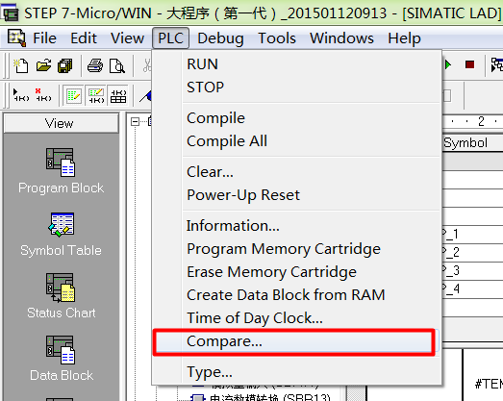Click the View navigation bar header button
Screen dimensions: 503x401
pos(61,123)
